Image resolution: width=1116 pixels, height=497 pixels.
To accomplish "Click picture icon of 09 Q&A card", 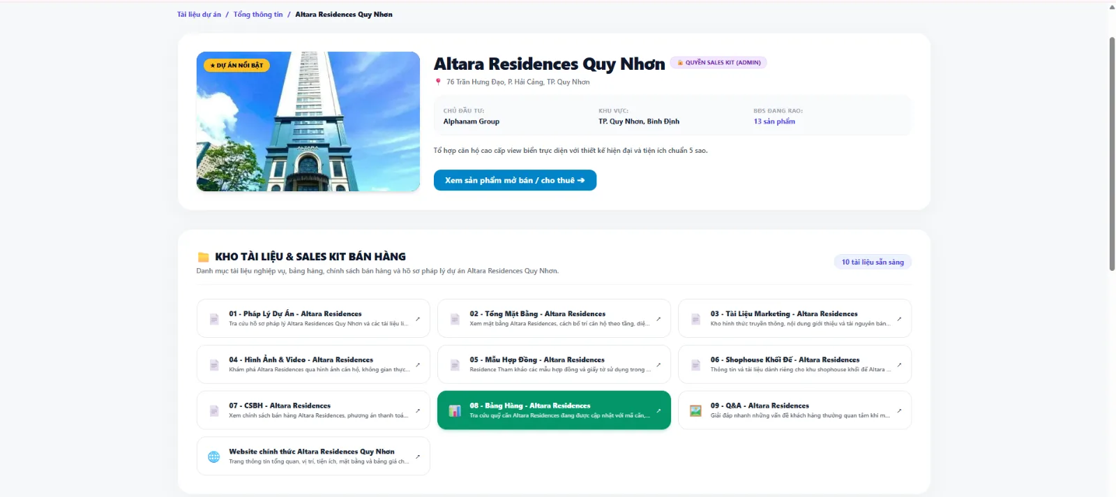I will pyautogui.click(x=695, y=411).
